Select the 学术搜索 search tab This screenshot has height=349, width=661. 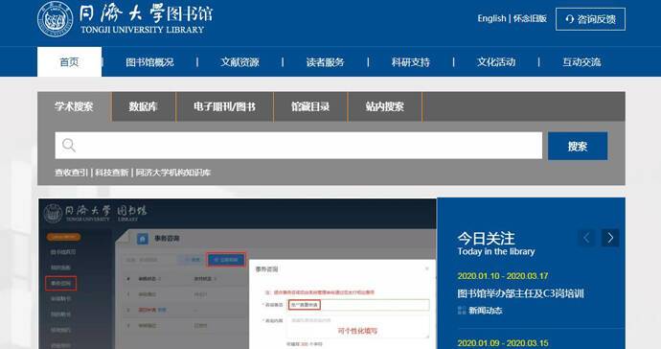(x=74, y=106)
